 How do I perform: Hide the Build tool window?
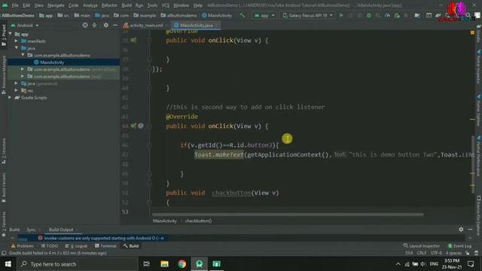470,229
